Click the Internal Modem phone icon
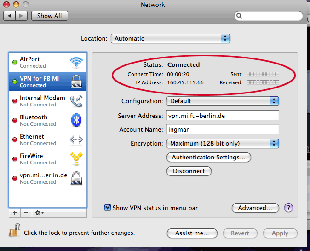The width and height of the screenshot is (310, 251). pos(76,101)
